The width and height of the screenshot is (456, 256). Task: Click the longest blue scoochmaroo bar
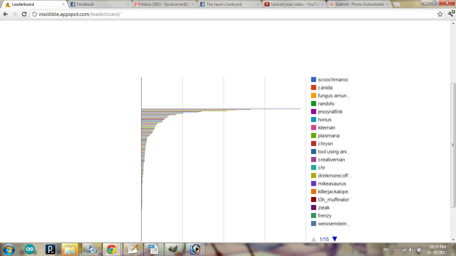point(221,109)
